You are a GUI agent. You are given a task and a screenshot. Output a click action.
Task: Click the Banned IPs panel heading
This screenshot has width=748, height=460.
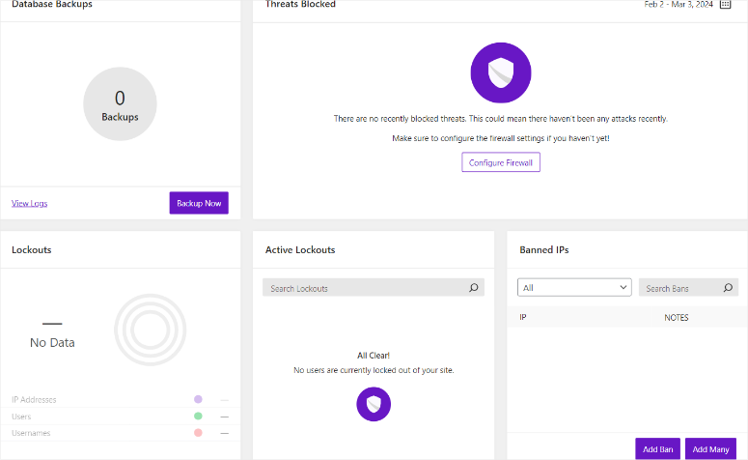543,250
